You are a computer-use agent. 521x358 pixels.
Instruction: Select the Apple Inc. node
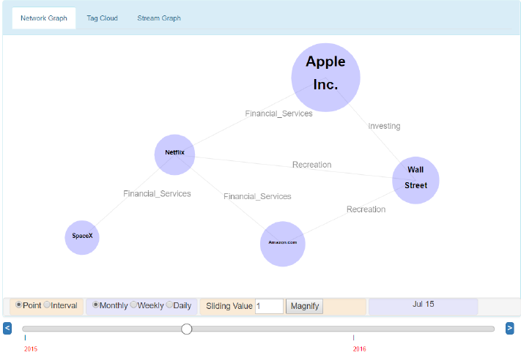click(x=325, y=78)
